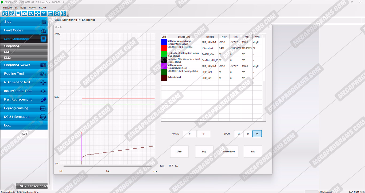
Task: Expand the Data Monitoring sidebar section
Action: (24, 39)
